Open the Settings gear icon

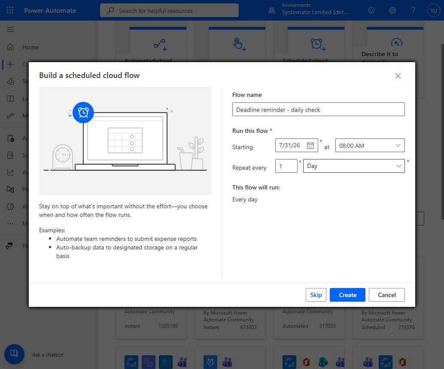(x=392, y=10)
